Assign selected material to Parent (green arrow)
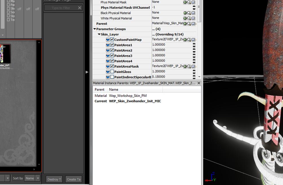This screenshot has width=283, height=185. point(185,24)
